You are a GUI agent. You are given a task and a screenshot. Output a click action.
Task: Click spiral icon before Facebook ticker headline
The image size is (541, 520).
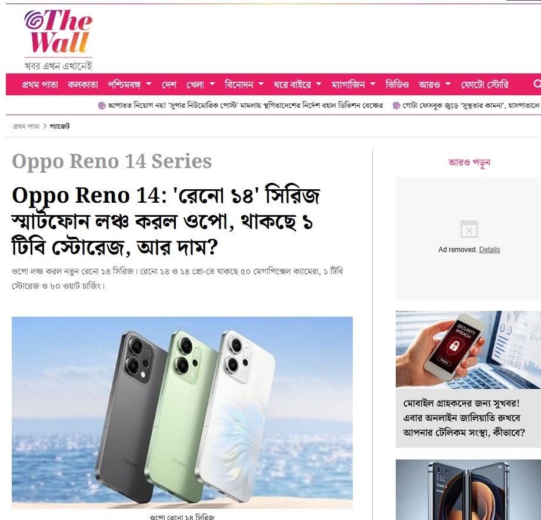pyautogui.click(x=396, y=106)
